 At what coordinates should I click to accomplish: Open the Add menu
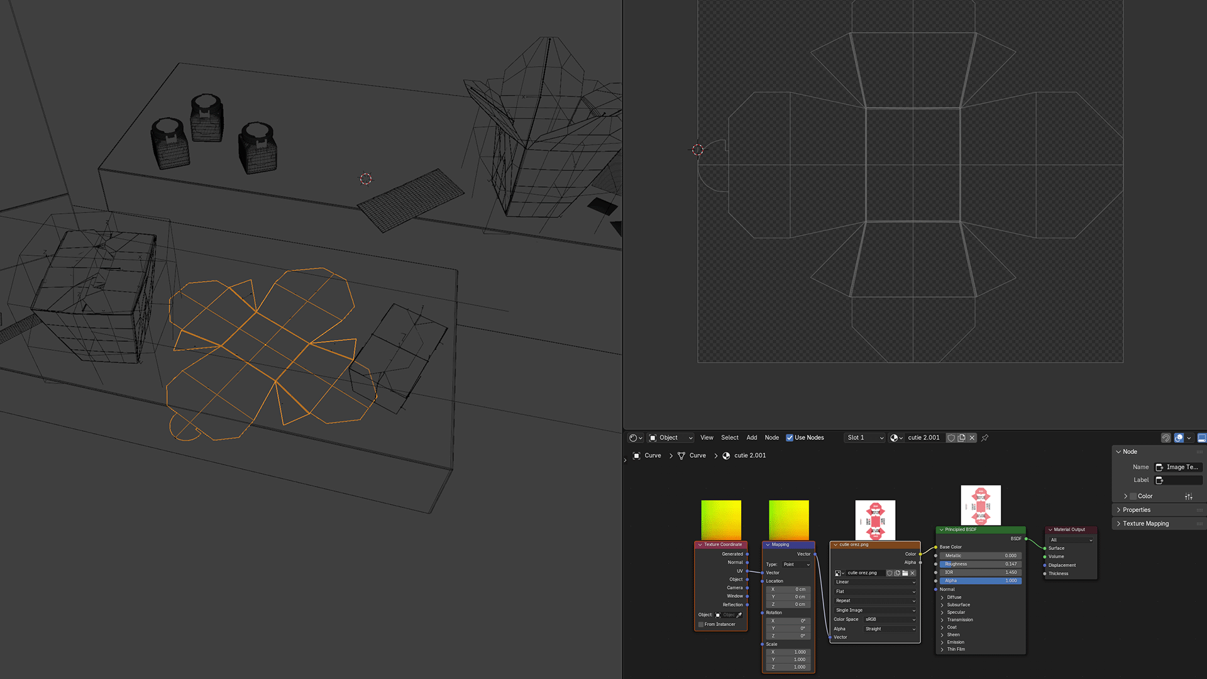751,438
